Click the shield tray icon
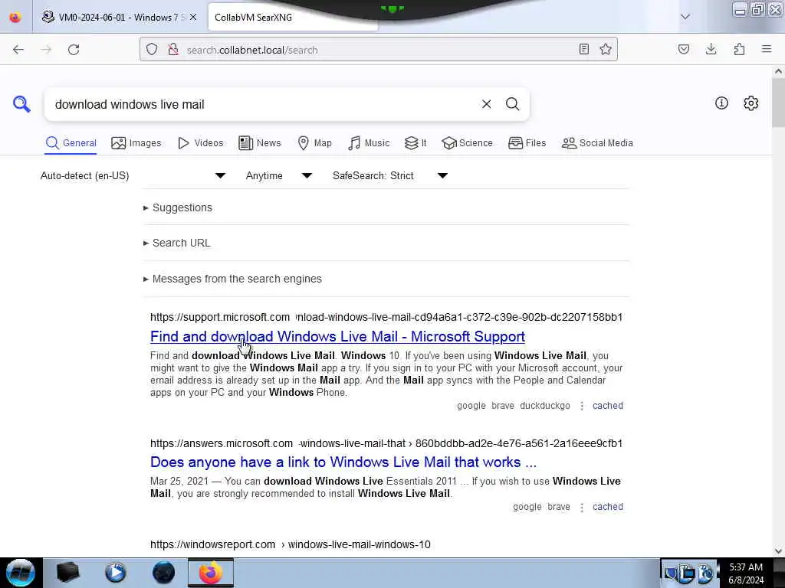This screenshot has width=785, height=588. (x=671, y=573)
